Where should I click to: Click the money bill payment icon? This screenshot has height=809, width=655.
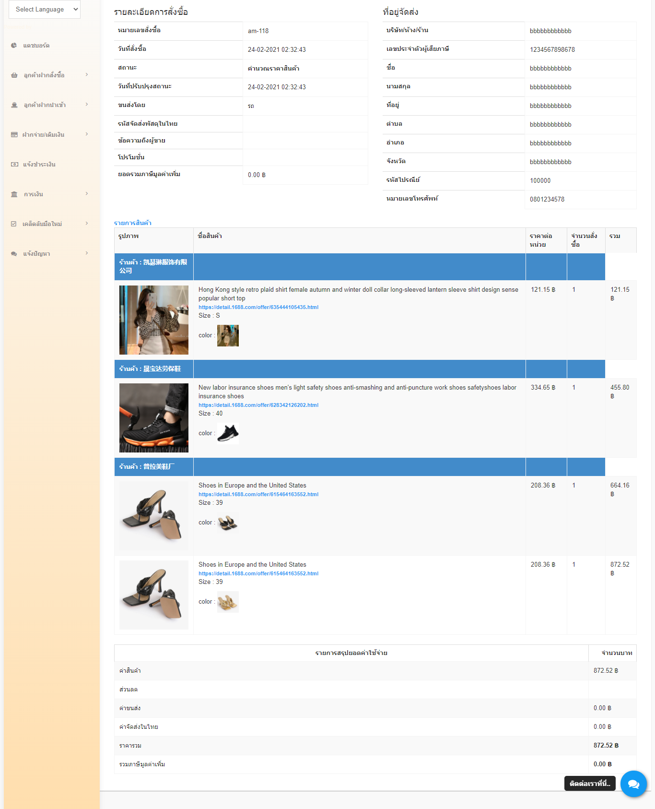pyautogui.click(x=14, y=165)
